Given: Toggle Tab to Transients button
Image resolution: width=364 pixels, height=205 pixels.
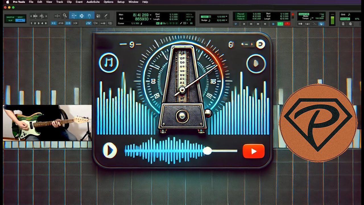Looking at the screenshot, I should [53, 23].
